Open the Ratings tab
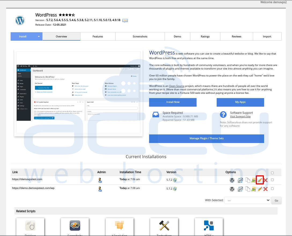Screen dimensions: 292x236 point(205,36)
